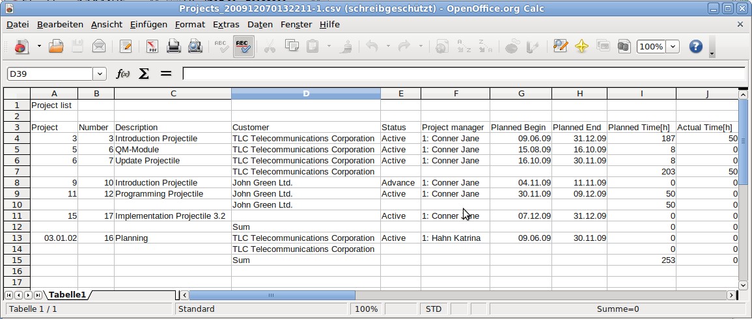
Task: Open the Data Sources icon
Action: 624,46
